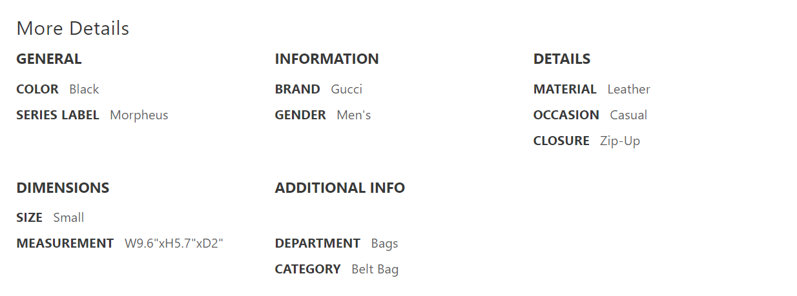Click the DIMENSIONS section heading
The image size is (797, 296).
[63, 188]
